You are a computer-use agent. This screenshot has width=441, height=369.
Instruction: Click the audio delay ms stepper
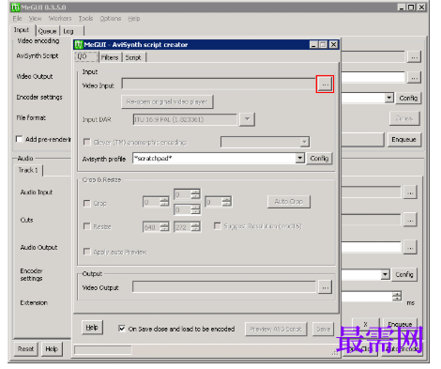[397, 296]
